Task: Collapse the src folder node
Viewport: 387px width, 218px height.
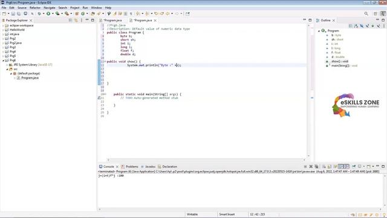Action: click(7, 69)
